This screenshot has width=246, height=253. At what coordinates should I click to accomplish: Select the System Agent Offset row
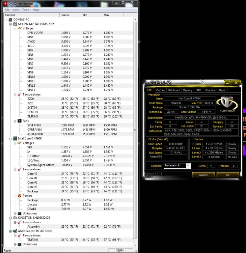pyautogui.click(x=80, y=165)
